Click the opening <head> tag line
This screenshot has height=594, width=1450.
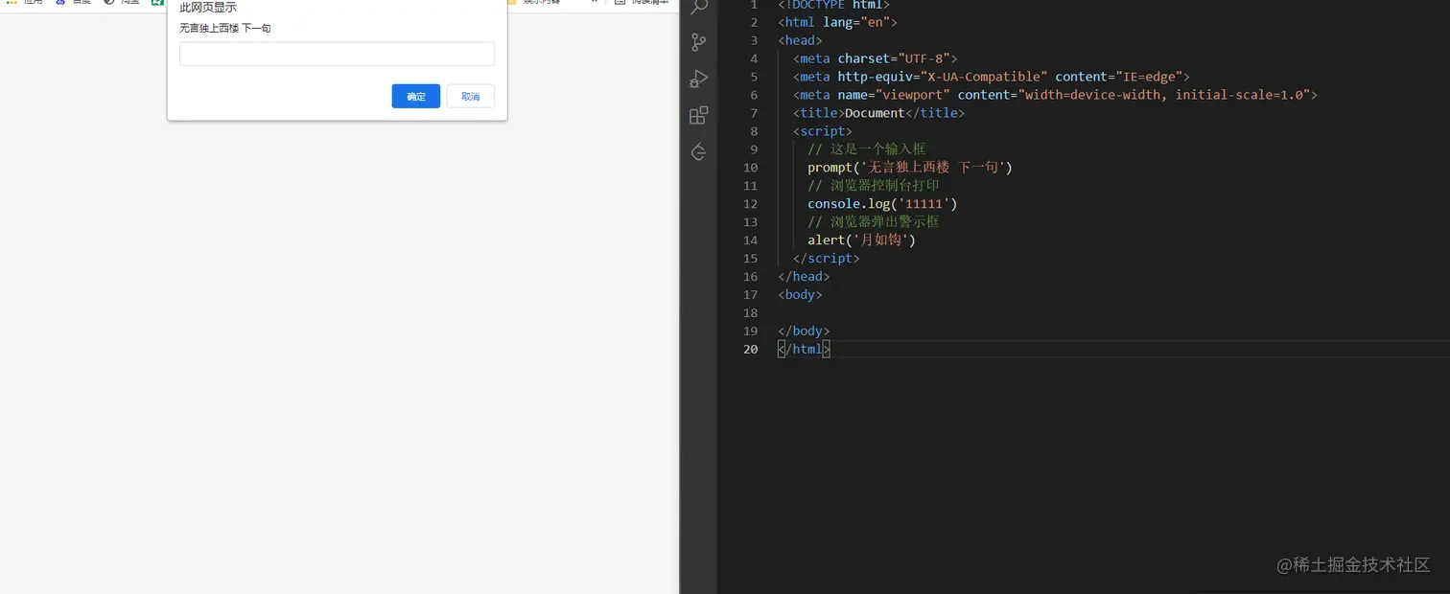coord(800,40)
